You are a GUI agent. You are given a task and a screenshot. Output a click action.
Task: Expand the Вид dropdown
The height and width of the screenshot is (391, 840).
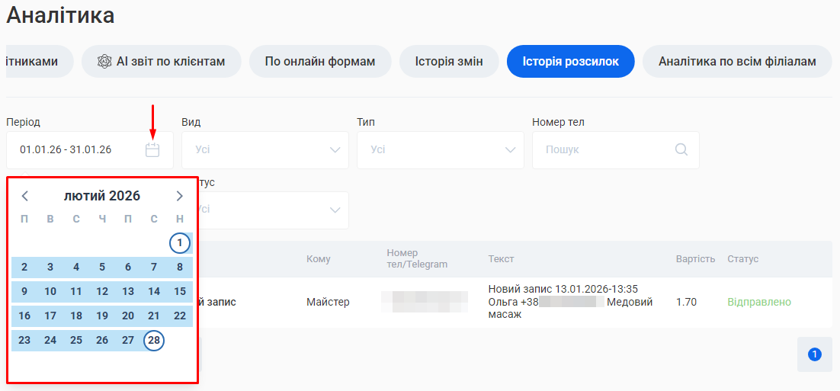265,150
